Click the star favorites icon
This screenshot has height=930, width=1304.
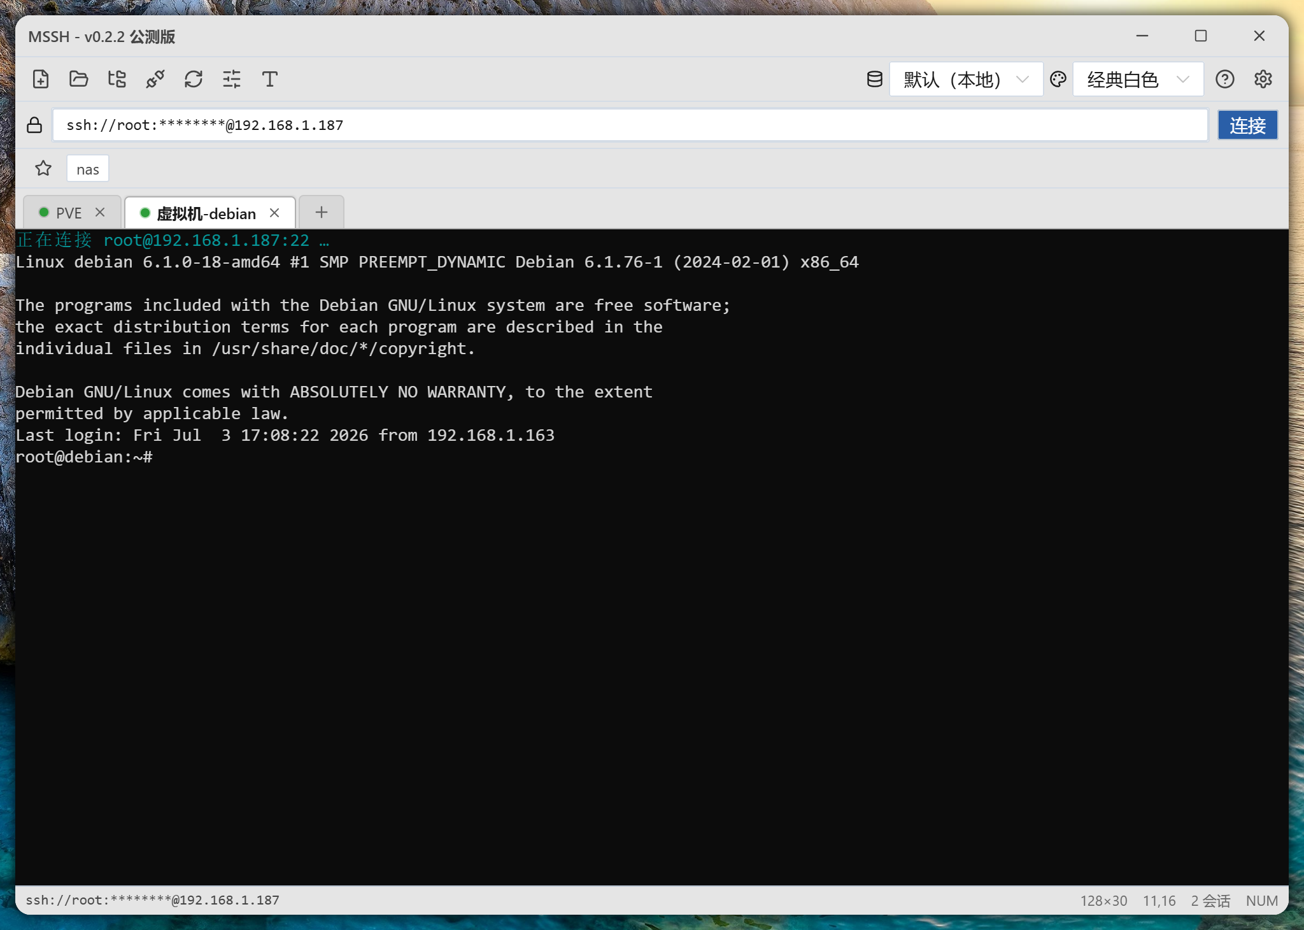coord(43,168)
